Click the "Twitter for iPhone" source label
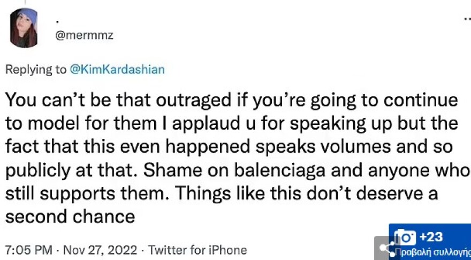This screenshot has width=471, height=260. click(197, 250)
